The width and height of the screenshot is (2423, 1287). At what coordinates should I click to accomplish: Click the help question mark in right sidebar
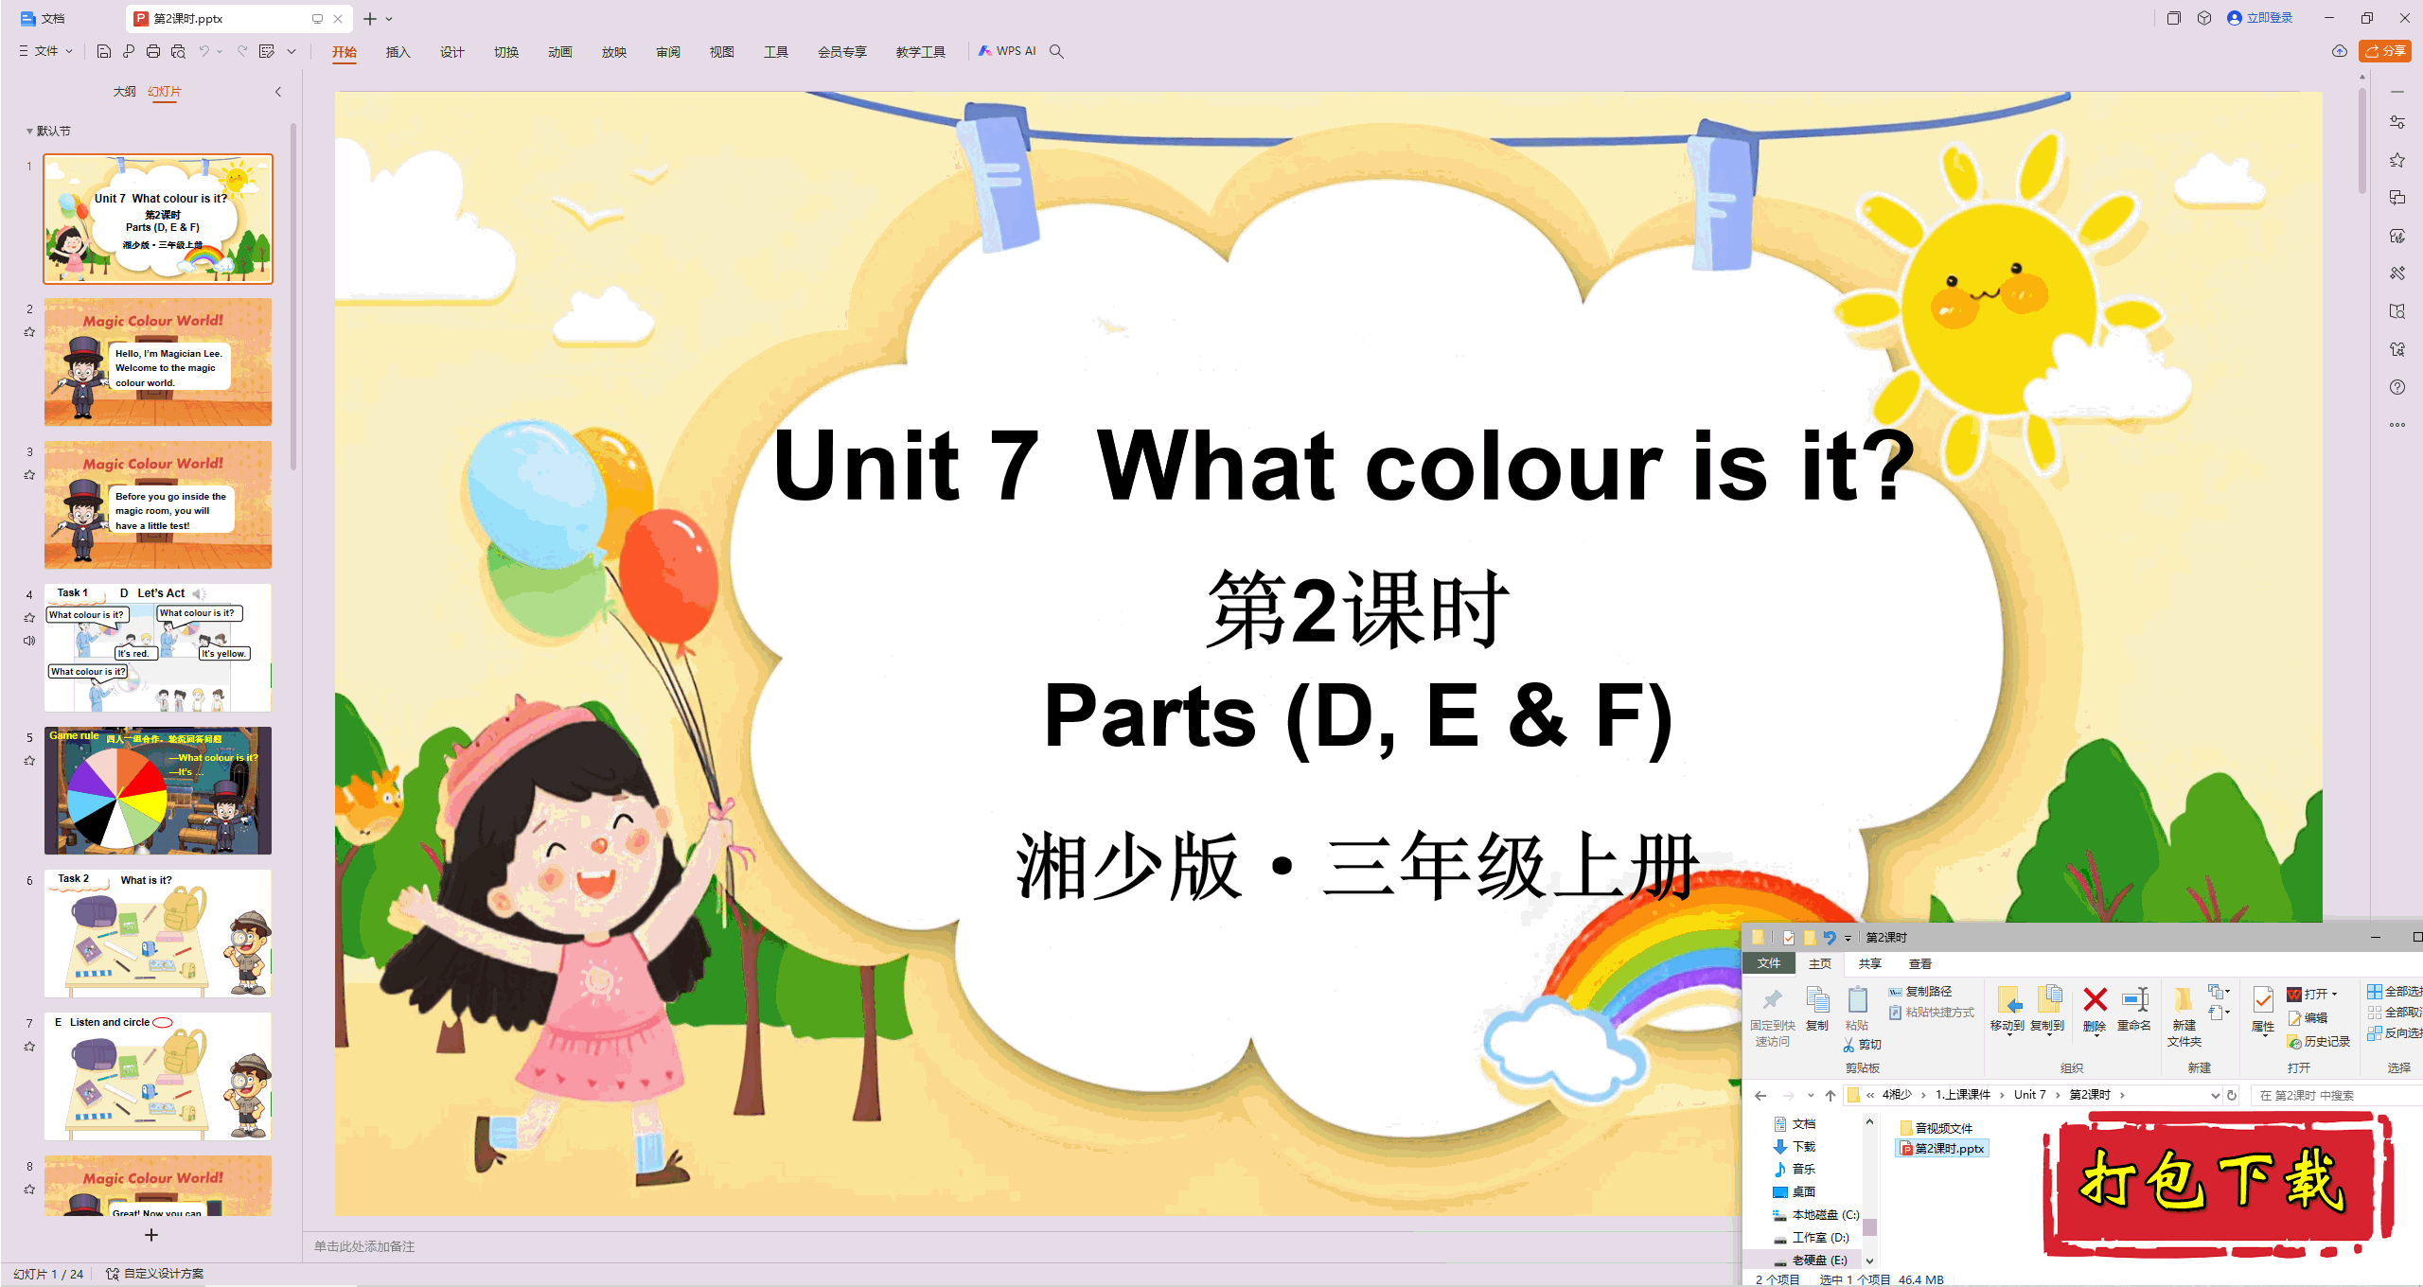pyautogui.click(x=2397, y=387)
